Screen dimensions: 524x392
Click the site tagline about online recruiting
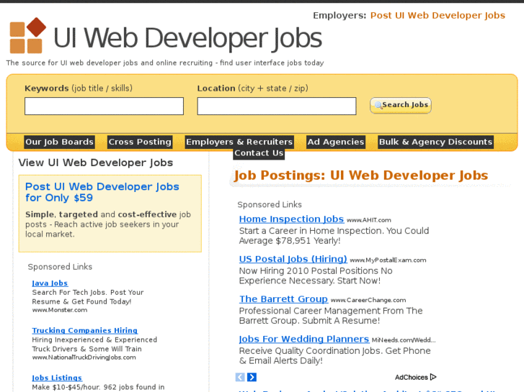coord(165,63)
